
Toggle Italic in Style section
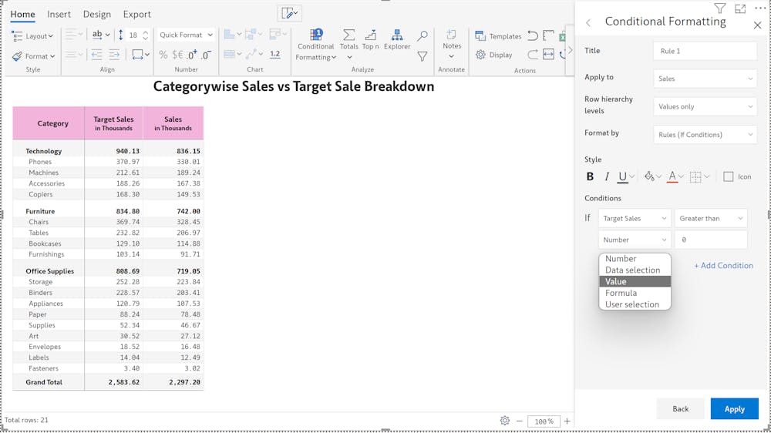[x=607, y=176]
